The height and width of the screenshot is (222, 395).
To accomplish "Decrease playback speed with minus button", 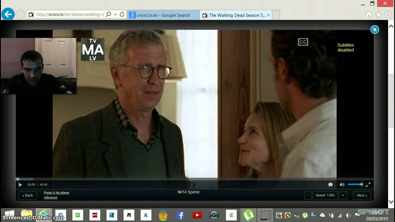I will 308,195.
